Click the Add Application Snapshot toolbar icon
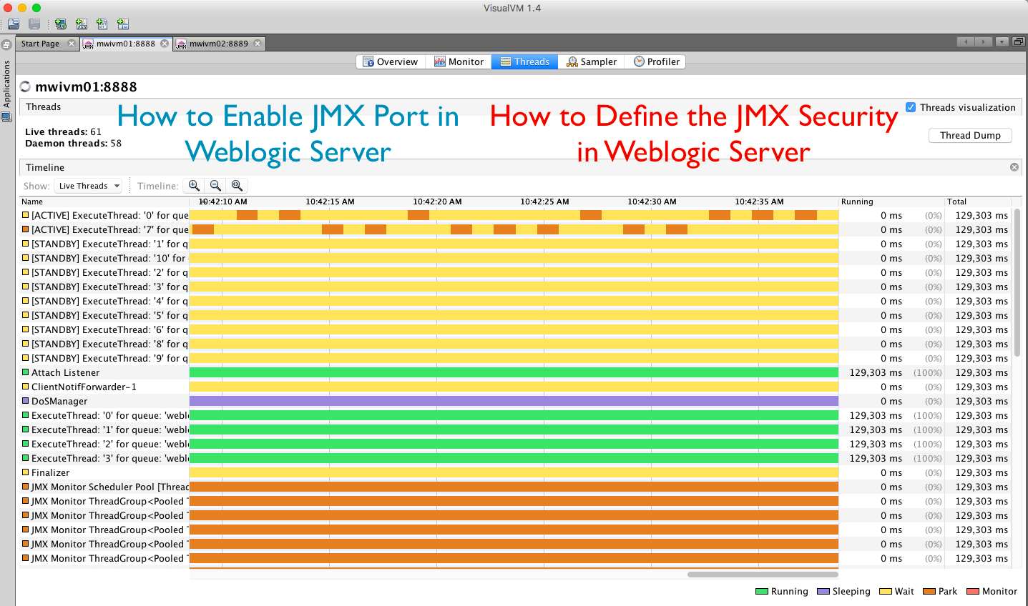The height and width of the screenshot is (606, 1028). 123,24
